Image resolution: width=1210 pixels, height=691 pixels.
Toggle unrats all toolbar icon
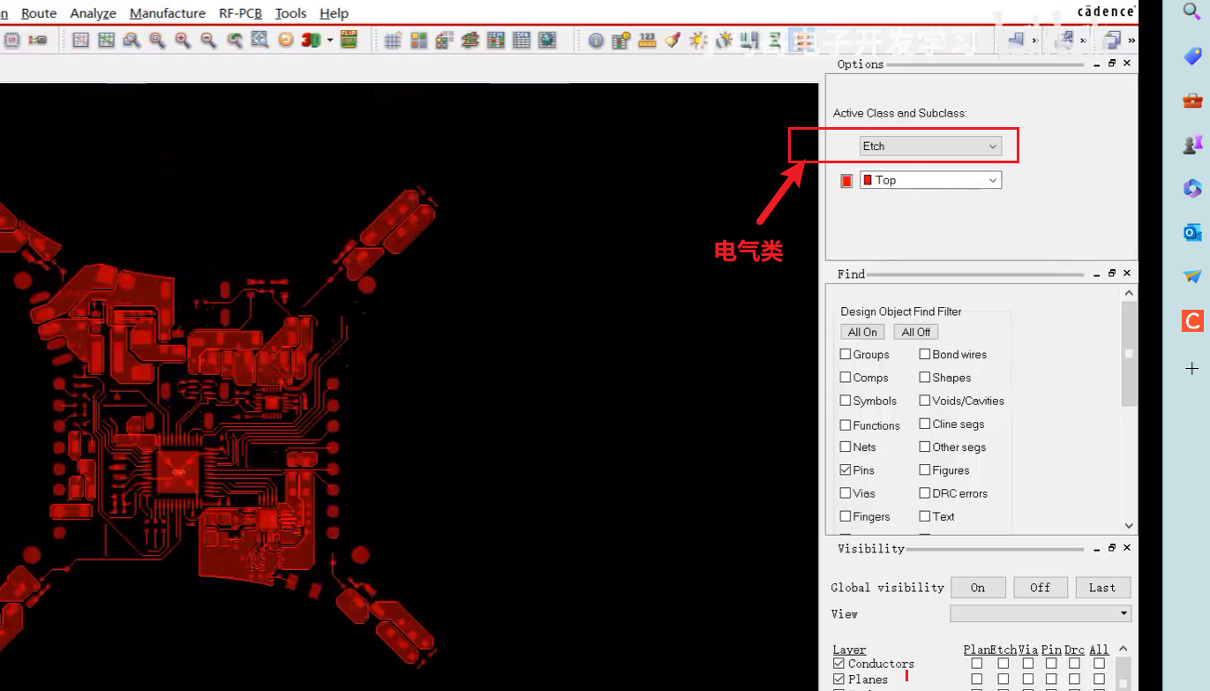tap(81, 41)
